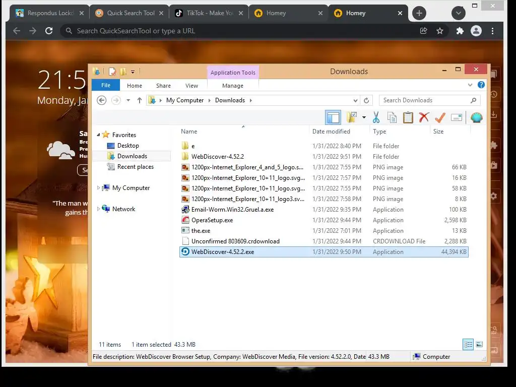Open the Share ribbon tab

tap(163, 86)
